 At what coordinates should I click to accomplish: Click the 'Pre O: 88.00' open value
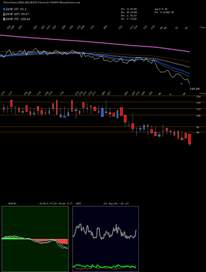click(129, 9)
